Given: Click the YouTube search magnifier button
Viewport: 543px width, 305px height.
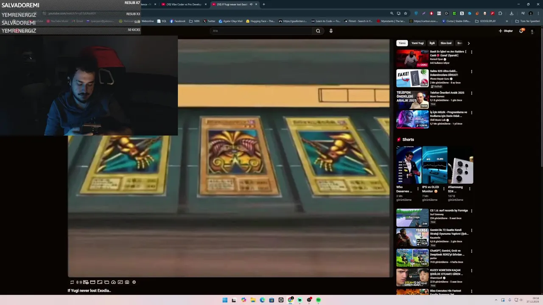Looking at the screenshot, I should tap(318, 30).
